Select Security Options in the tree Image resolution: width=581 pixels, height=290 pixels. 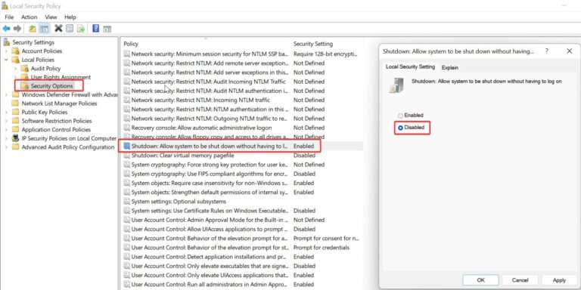click(52, 86)
